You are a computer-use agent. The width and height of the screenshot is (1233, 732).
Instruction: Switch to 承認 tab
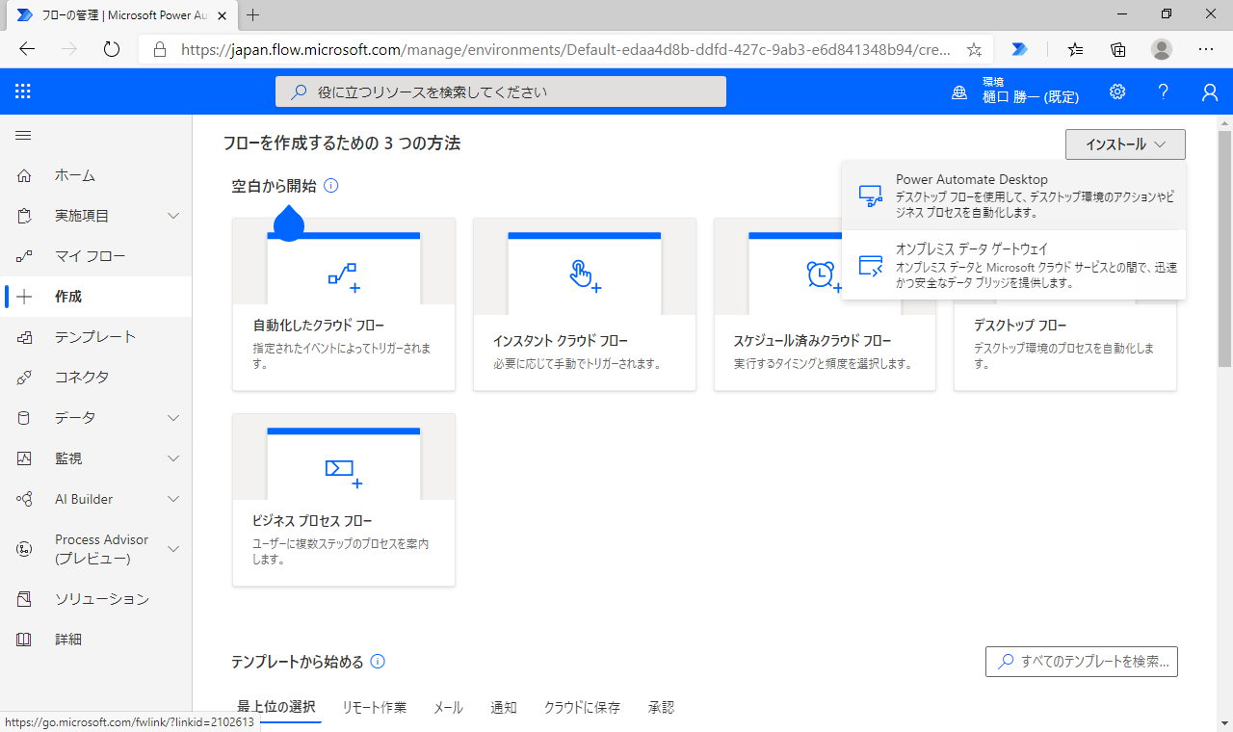tap(661, 707)
